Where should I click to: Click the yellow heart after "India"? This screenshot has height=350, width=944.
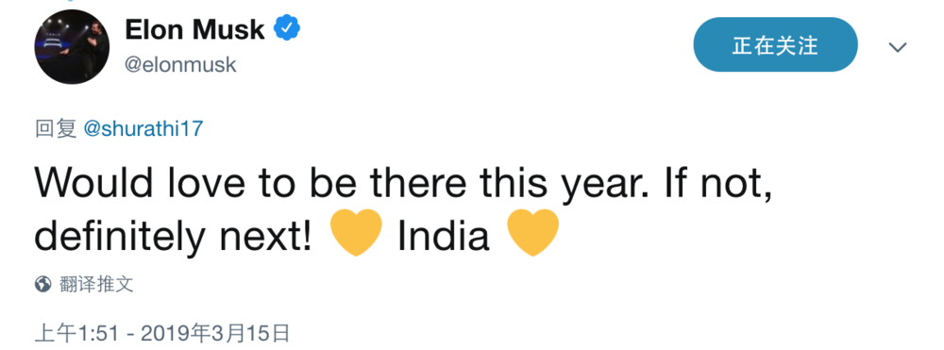pyautogui.click(x=532, y=232)
